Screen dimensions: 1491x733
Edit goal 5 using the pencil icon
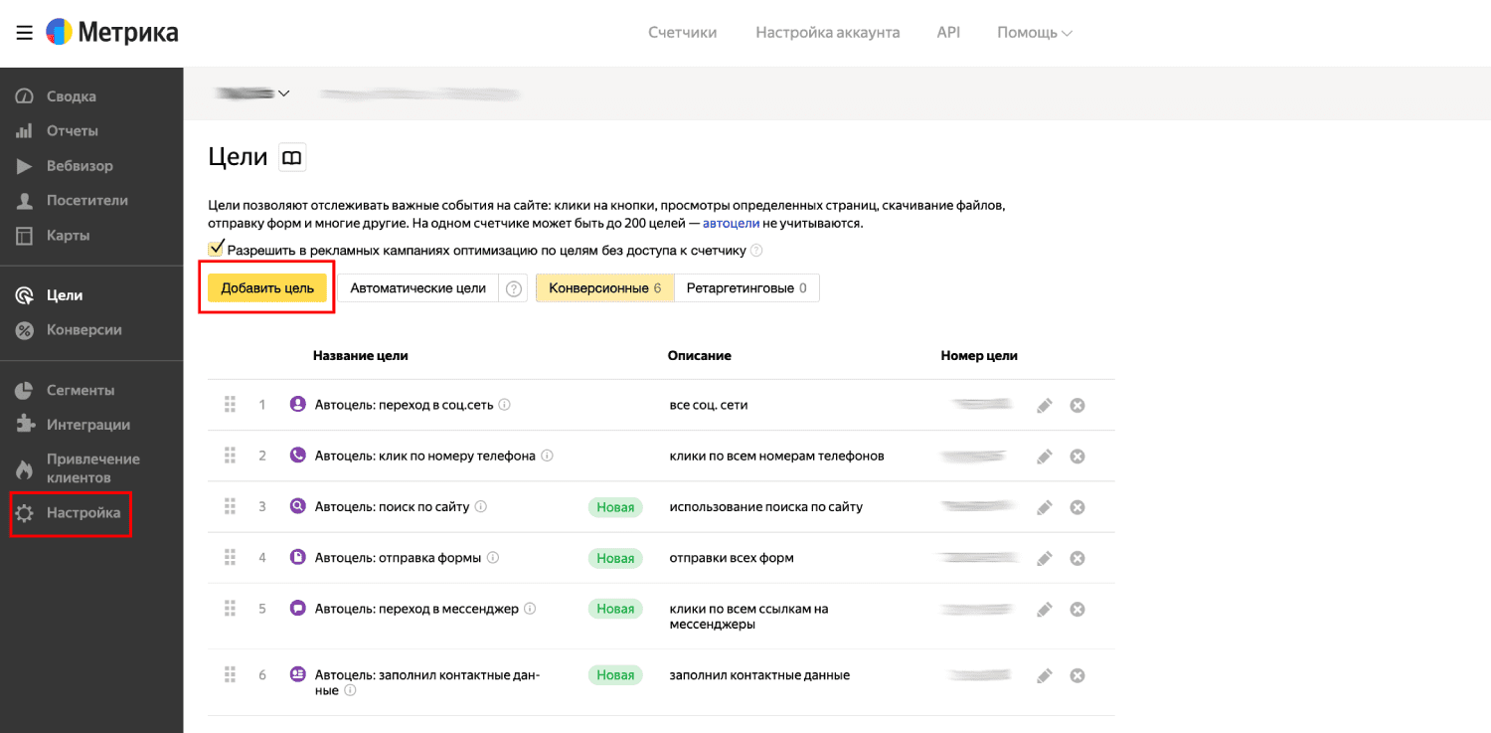click(1044, 610)
